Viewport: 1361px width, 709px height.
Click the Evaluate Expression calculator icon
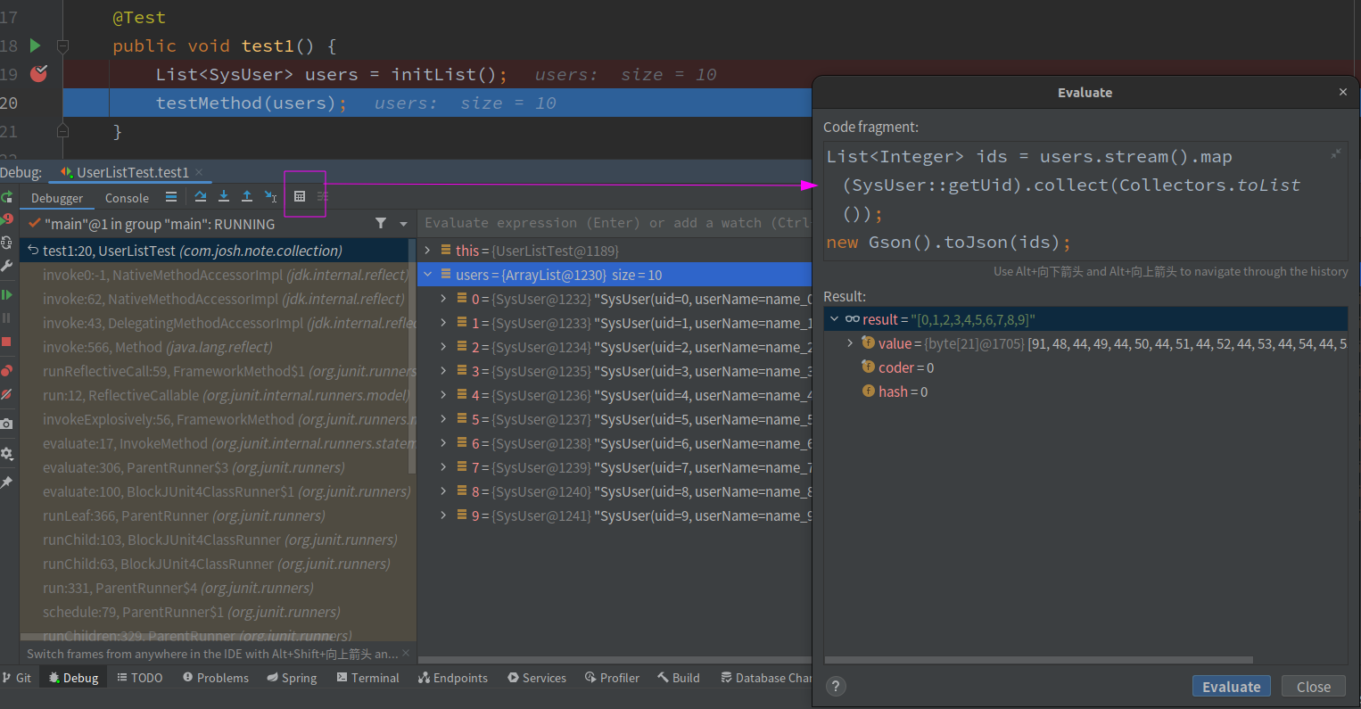click(300, 196)
